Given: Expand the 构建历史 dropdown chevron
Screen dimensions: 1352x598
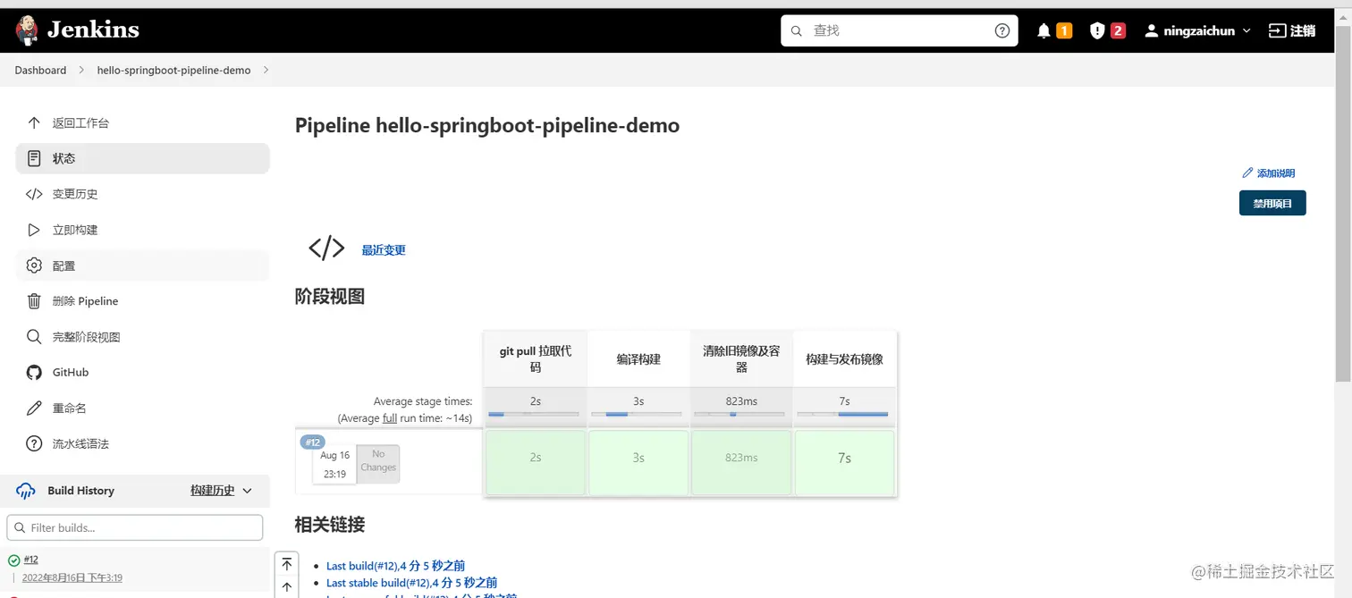Looking at the screenshot, I should pyautogui.click(x=248, y=491).
